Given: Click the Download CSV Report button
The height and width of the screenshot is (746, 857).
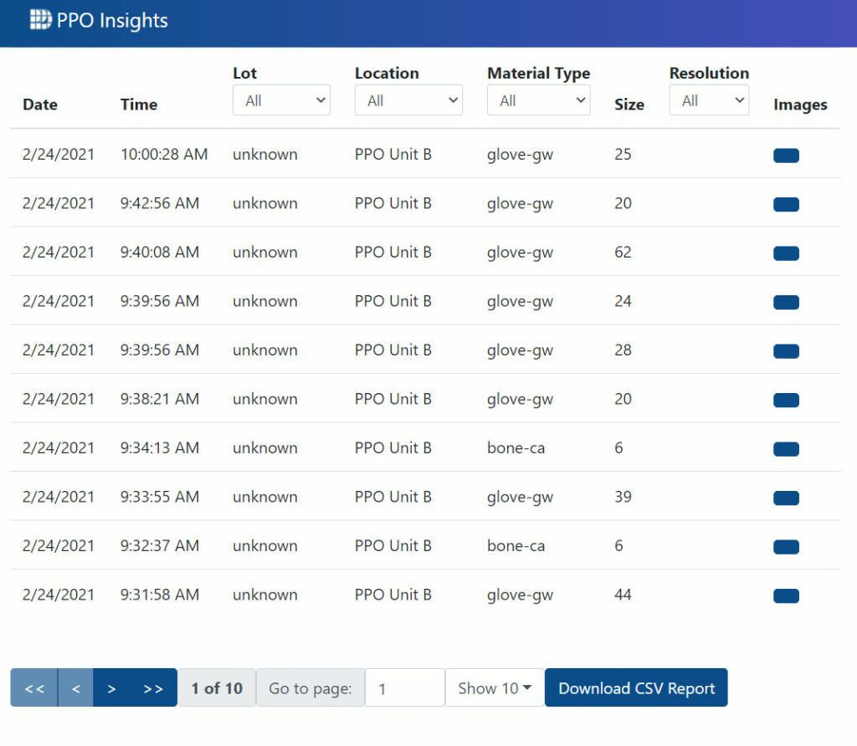Looking at the screenshot, I should point(636,687).
